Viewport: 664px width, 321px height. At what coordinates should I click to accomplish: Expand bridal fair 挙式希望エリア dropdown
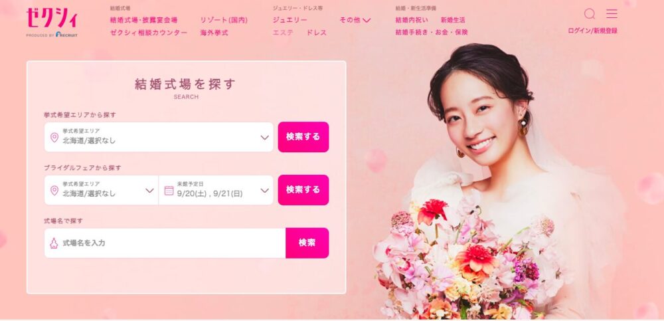coord(101,190)
